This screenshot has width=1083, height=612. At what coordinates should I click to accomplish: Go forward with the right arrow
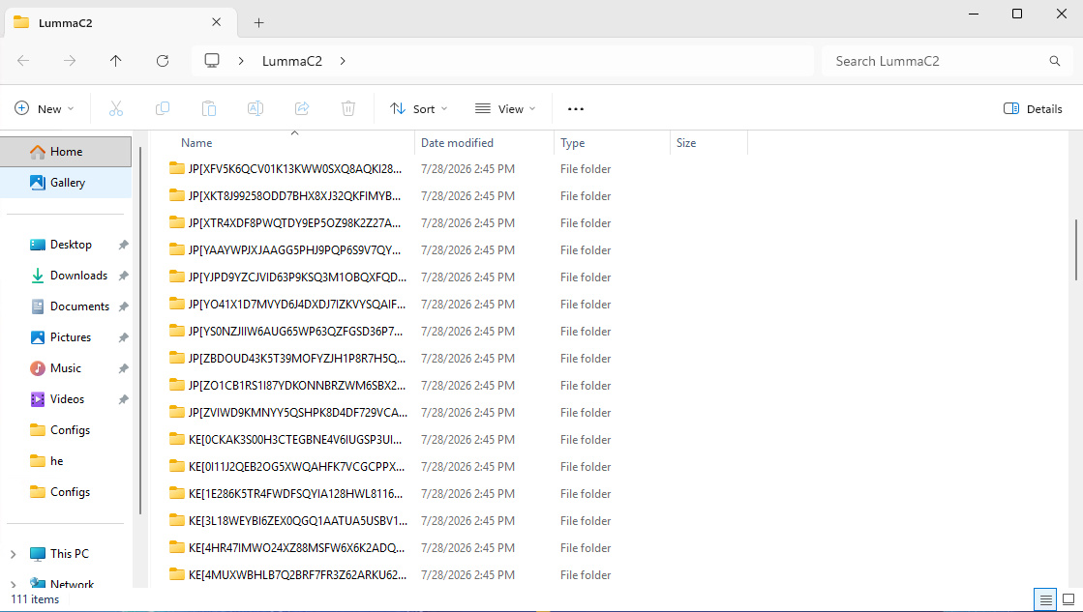tap(70, 61)
